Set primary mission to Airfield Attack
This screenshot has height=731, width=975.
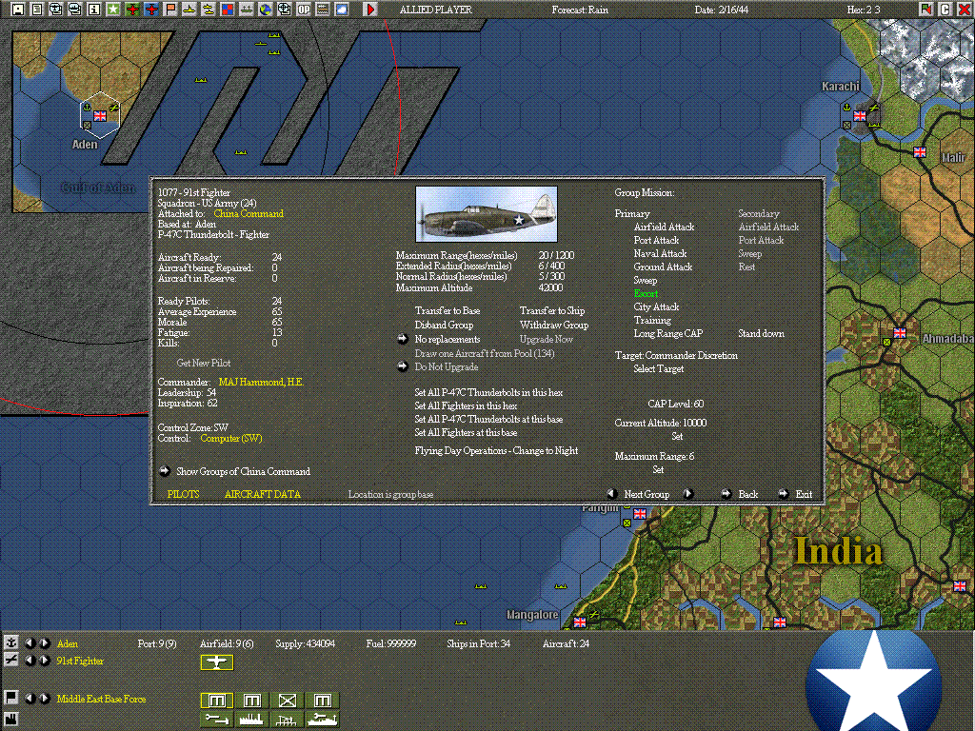(x=664, y=227)
